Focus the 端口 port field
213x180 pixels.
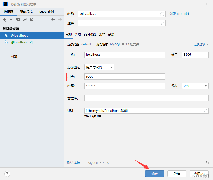tap(195, 55)
